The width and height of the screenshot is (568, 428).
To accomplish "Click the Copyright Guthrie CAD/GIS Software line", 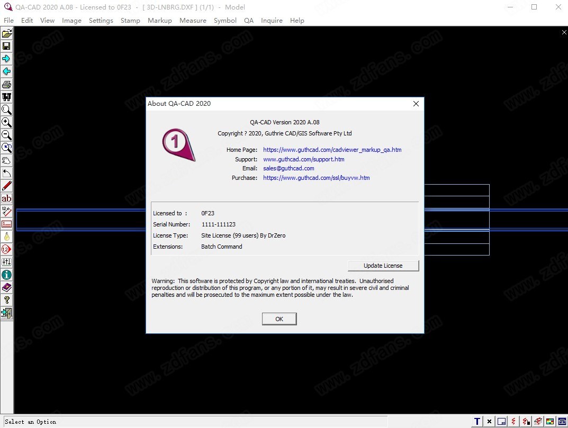I will click(x=285, y=133).
